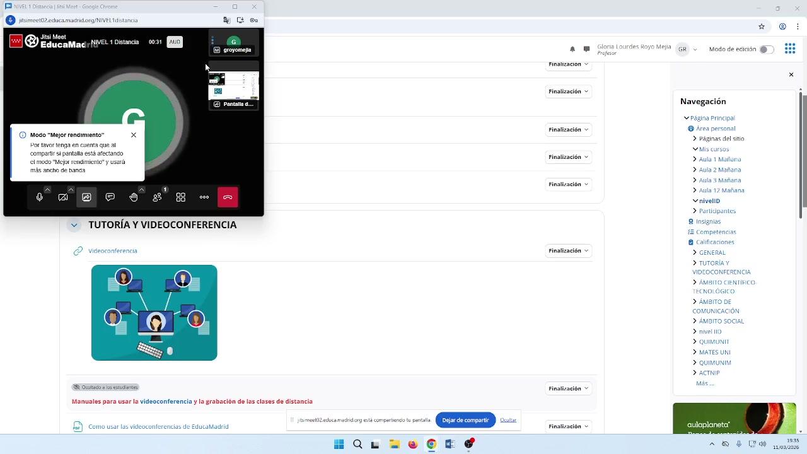Click the screen cast icon in Jitsi address bar
Viewport: 807px width, 454px height.
click(x=240, y=20)
